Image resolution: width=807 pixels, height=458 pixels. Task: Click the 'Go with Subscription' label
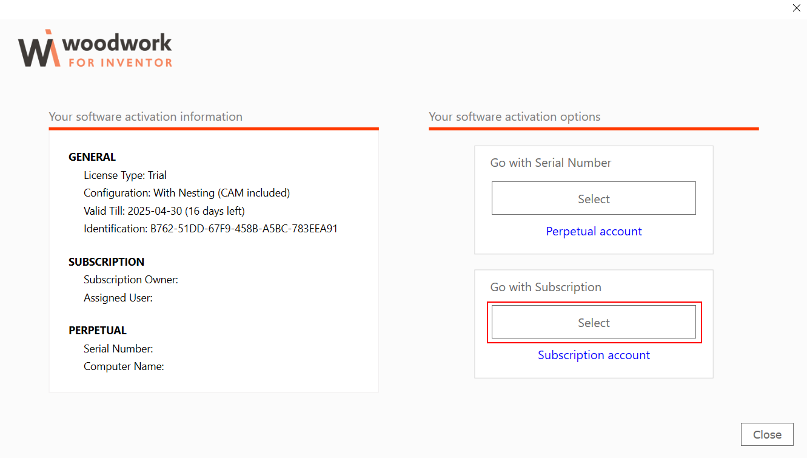(546, 287)
